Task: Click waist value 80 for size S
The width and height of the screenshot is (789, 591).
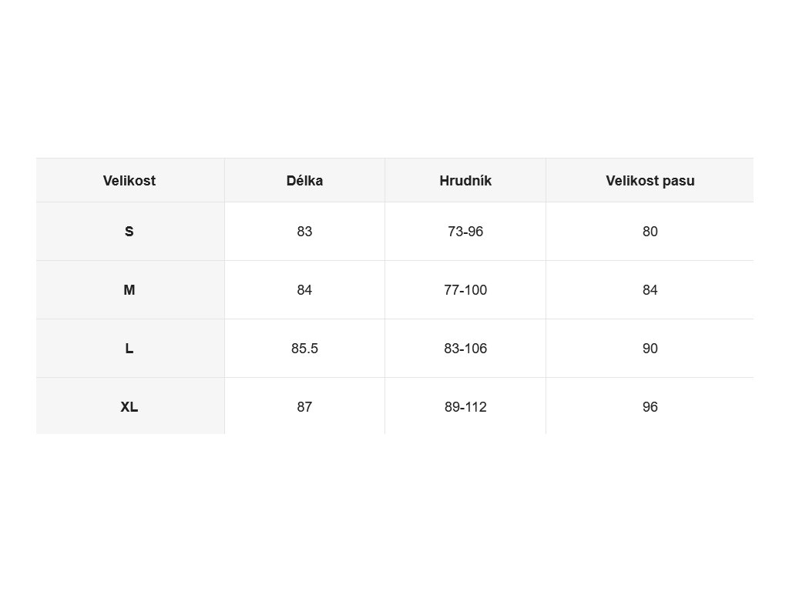Action: click(x=650, y=232)
